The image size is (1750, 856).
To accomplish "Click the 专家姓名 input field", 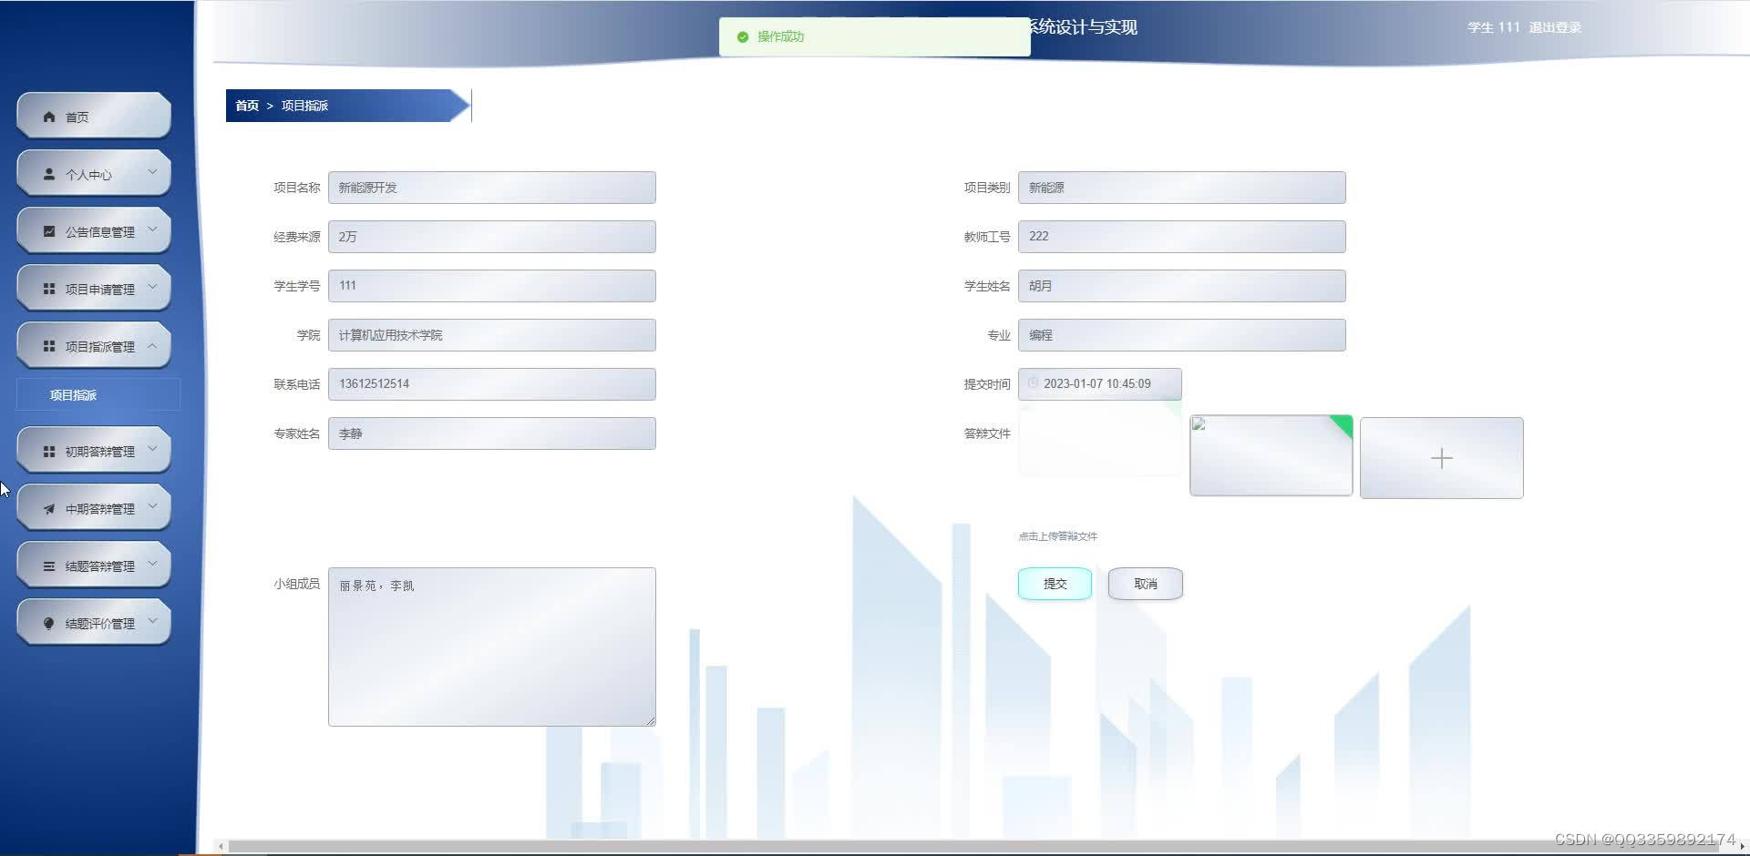I will [491, 433].
